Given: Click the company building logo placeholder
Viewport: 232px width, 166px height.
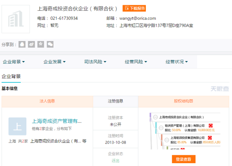Looking at the screenshot, I should point(16,19).
